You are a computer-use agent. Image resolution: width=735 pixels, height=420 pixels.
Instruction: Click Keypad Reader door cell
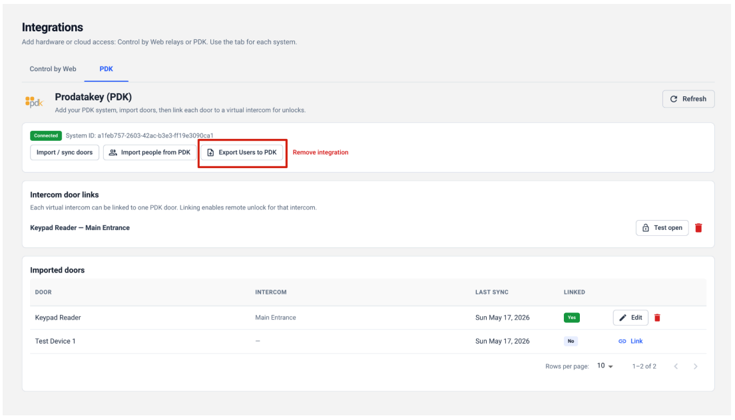coord(58,318)
